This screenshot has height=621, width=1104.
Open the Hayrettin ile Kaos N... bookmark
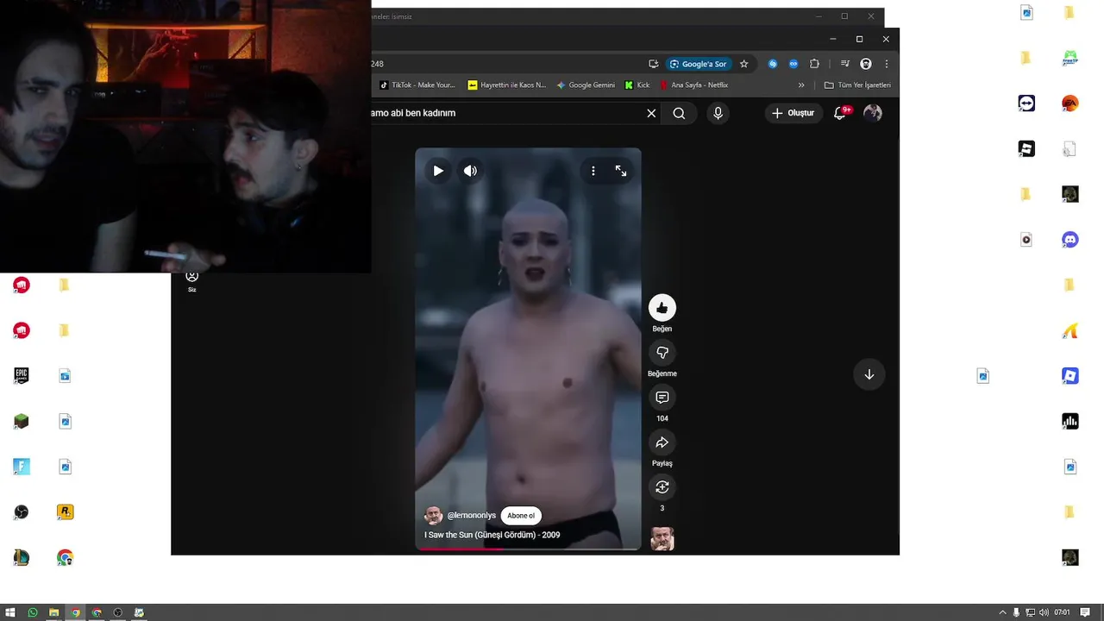(507, 85)
